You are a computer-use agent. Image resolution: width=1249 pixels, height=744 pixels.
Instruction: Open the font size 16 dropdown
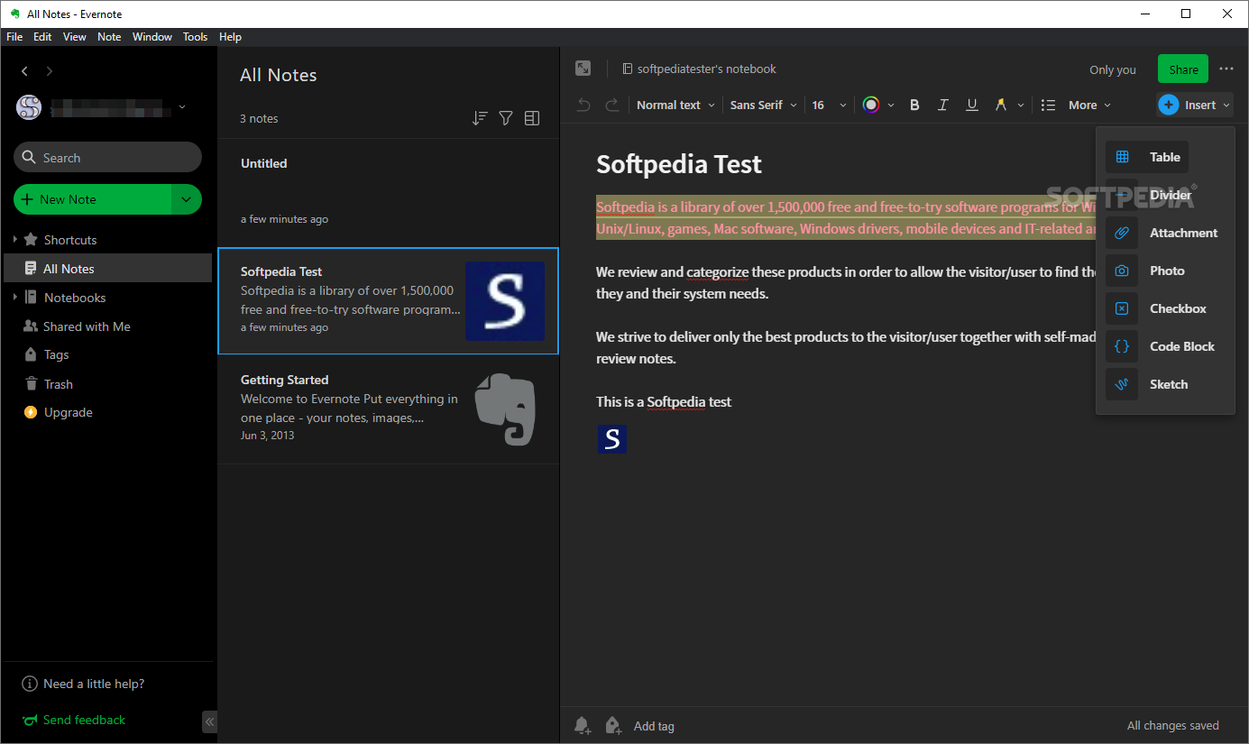point(830,105)
